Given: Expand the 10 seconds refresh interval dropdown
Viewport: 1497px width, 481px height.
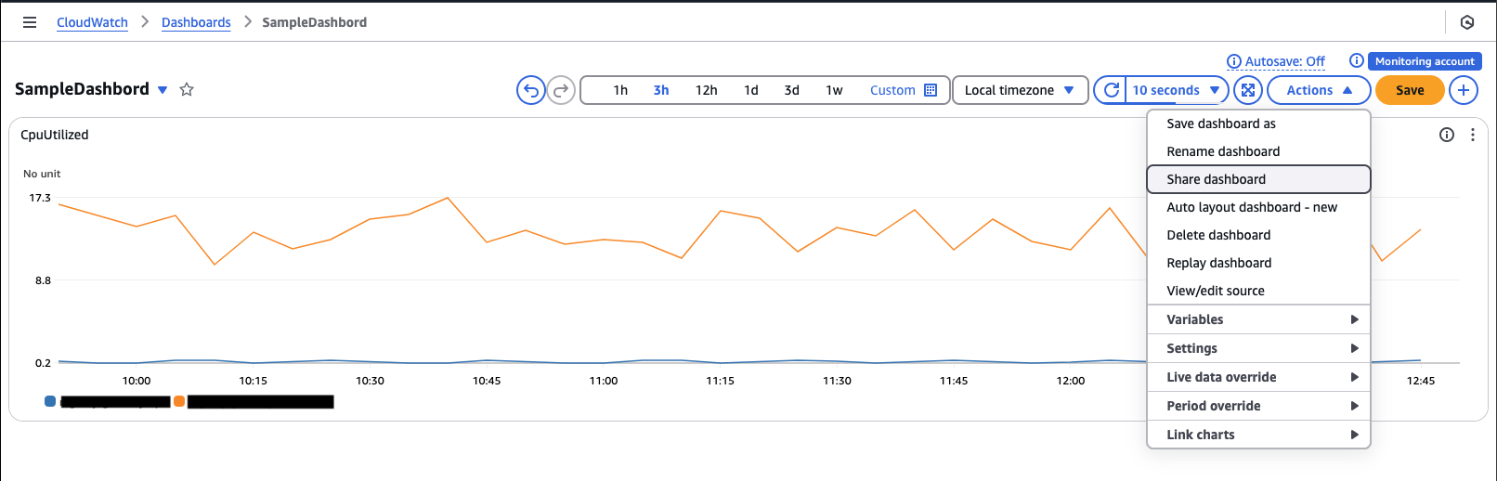Looking at the screenshot, I should point(1177,90).
